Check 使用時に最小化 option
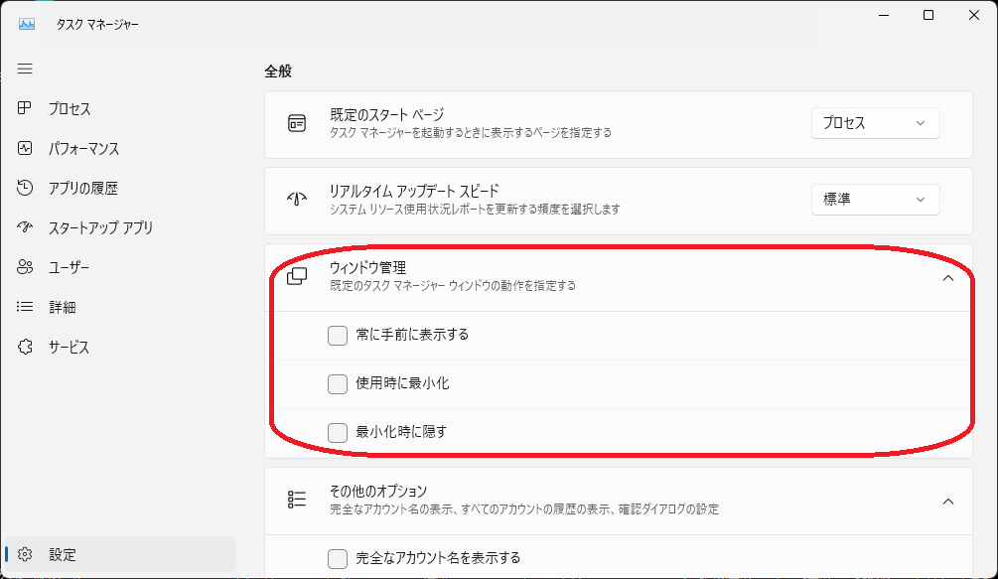The height and width of the screenshot is (579, 998). point(338,382)
